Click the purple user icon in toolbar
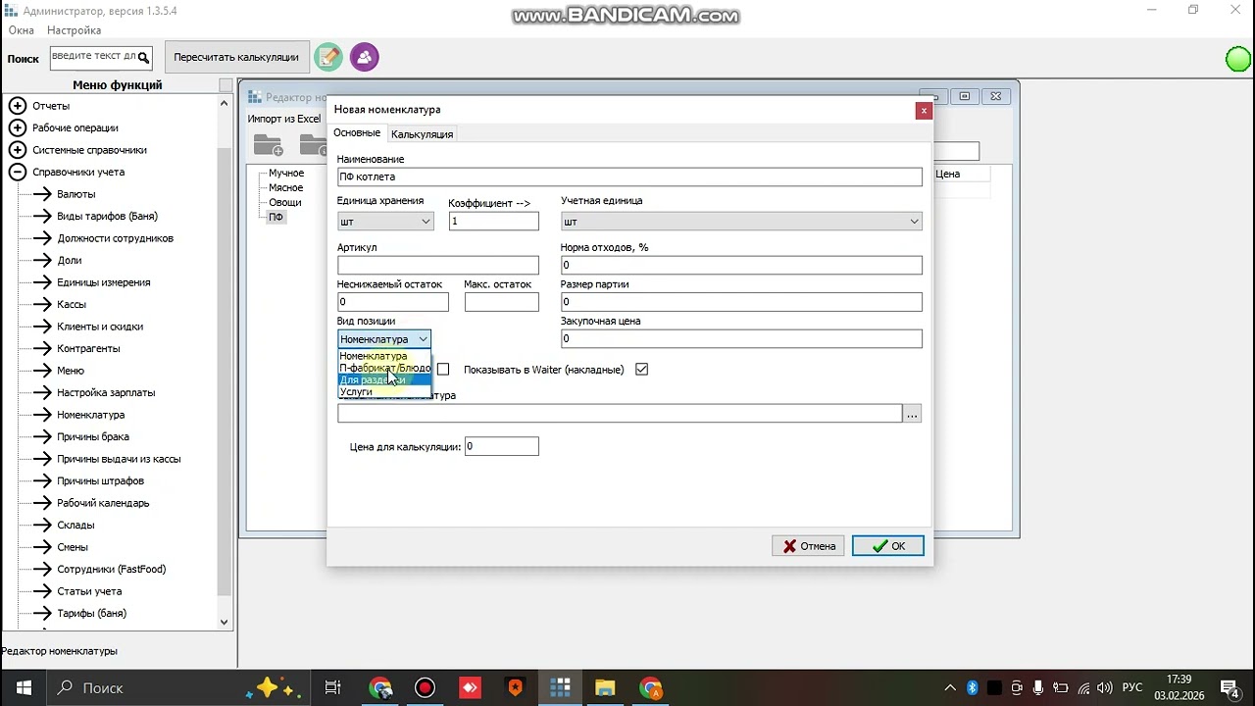 coord(364,57)
